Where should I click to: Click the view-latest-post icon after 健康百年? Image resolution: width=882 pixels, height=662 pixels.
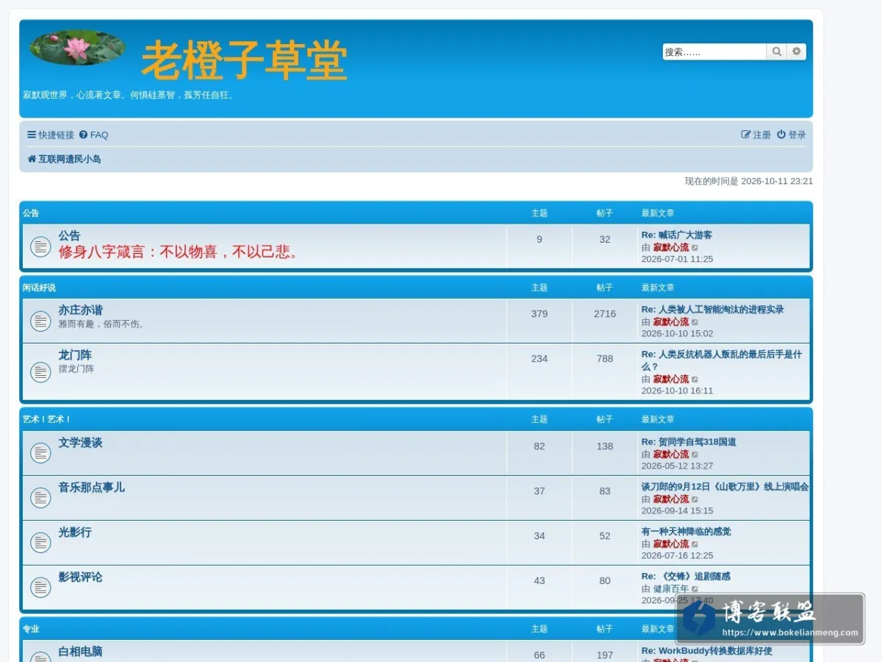[695, 589]
